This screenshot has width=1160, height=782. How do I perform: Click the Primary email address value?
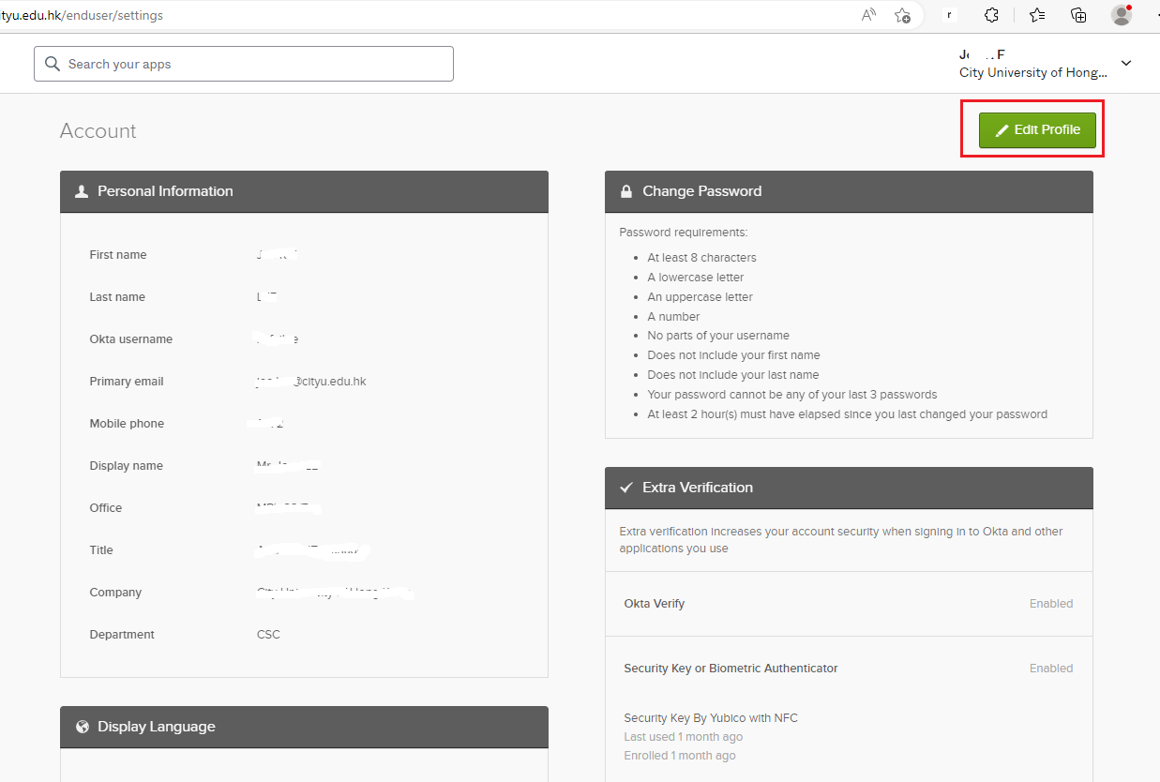tap(310, 382)
